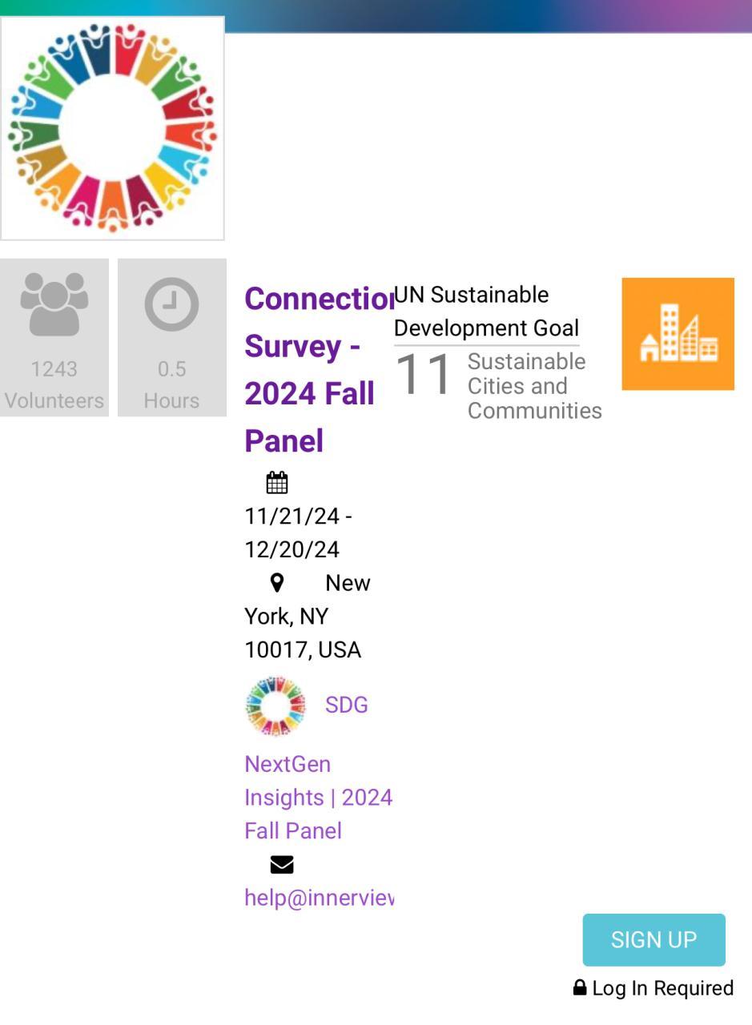The width and height of the screenshot is (752, 1025).
Task: Click the envelope email icon
Action: [x=282, y=865]
